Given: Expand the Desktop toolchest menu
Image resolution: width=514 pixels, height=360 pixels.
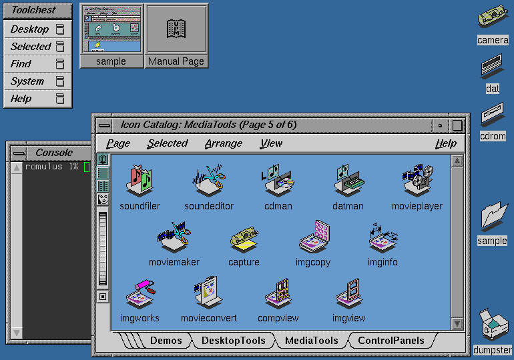Looking at the screenshot, I should point(37,29).
